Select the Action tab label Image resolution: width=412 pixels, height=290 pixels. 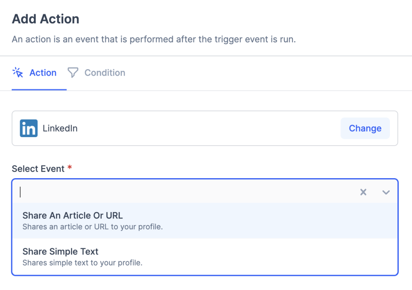click(43, 73)
